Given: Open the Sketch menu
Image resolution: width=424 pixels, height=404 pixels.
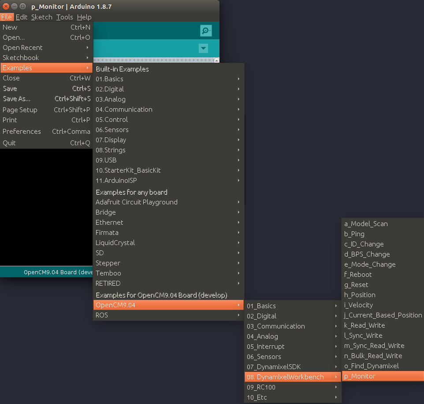Looking at the screenshot, I should click(x=41, y=17).
